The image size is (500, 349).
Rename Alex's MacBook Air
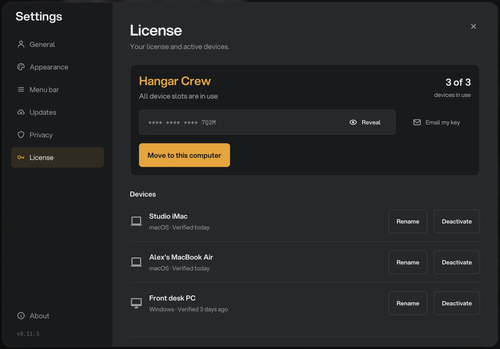408,262
